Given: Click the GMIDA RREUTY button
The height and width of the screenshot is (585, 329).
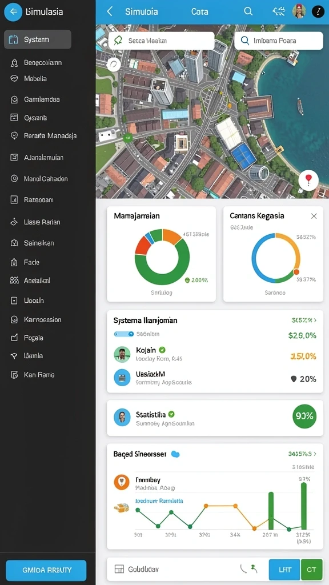Looking at the screenshot, I should pos(46,570).
